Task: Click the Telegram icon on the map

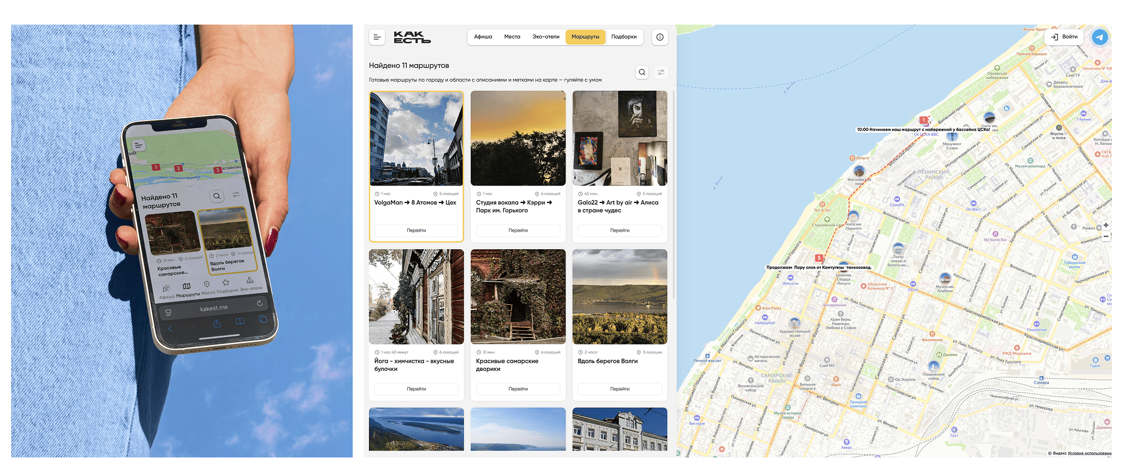Action: 1100,37
